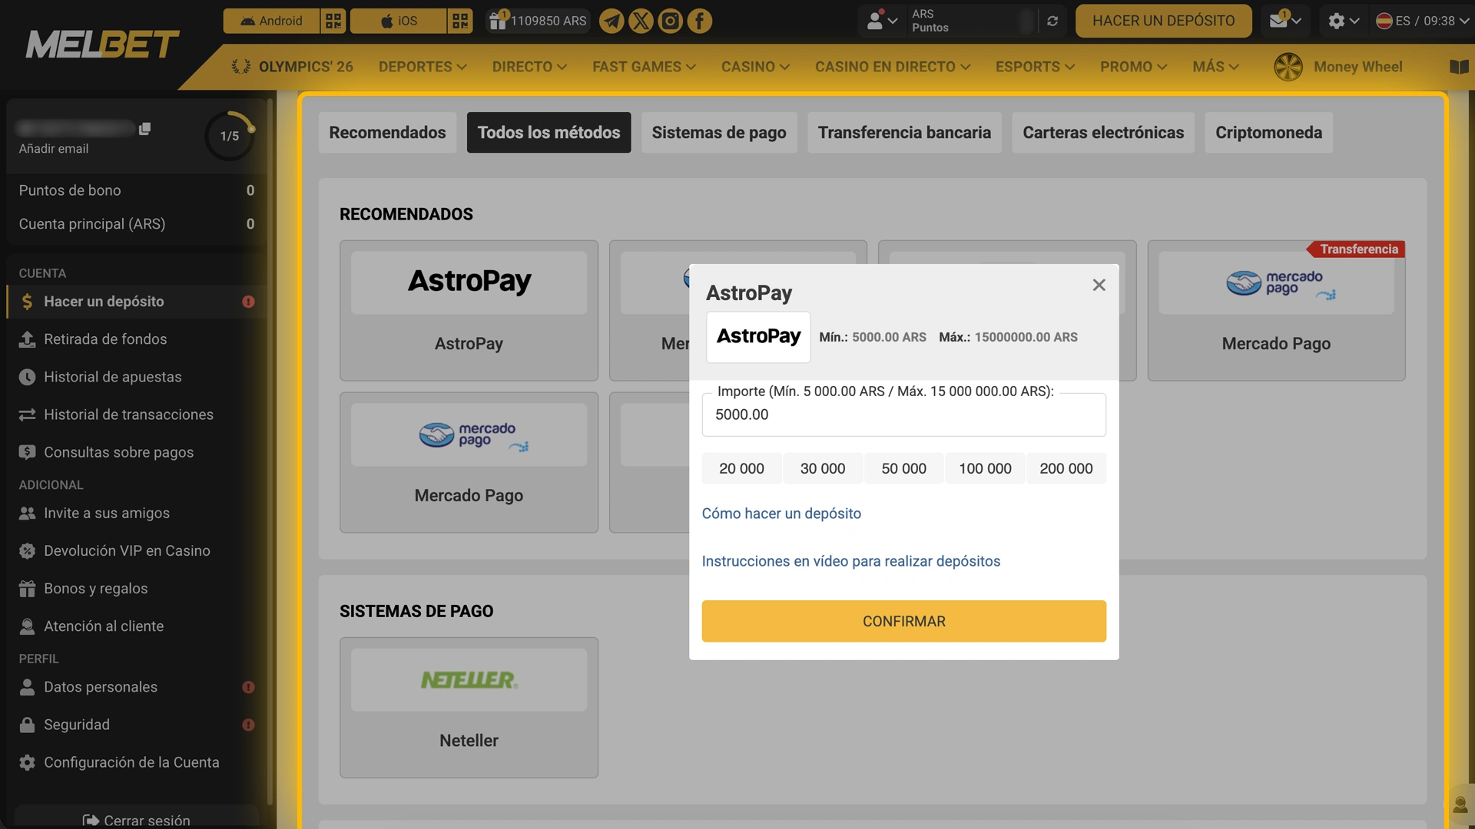Confirm the AstroPay deposit
The image size is (1475, 829).
903,621
